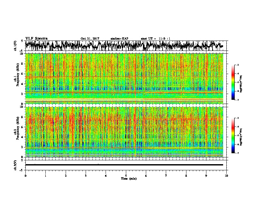The width and height of the screenshot is (255, 197).
Task: Click the ch.2 spectrogram color scale bar
Action: [233, 136]
